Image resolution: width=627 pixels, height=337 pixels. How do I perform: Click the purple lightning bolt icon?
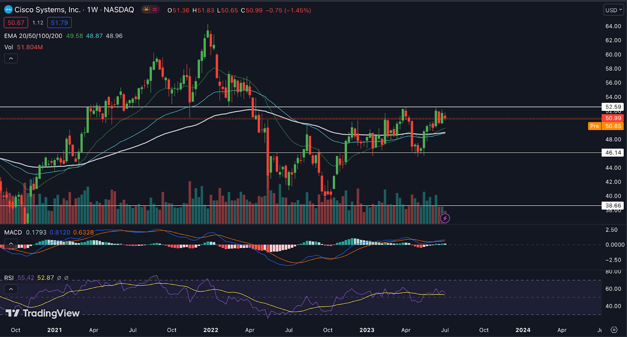[445, 218]
